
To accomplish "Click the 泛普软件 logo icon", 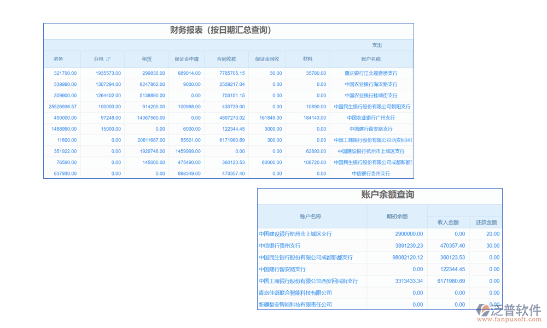I will pos(483,310).
